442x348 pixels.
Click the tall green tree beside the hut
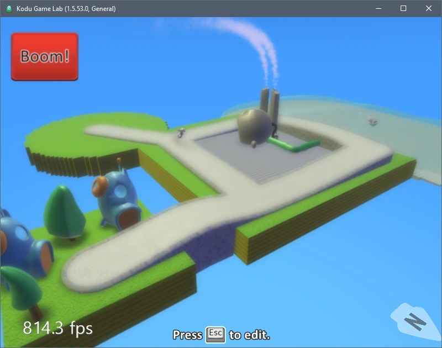(64, 213)
